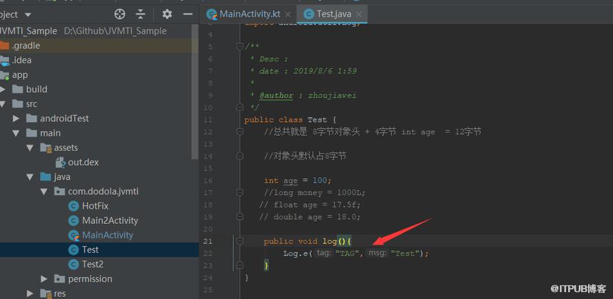Click the 'age' variable on line 16
The width and height of the screenshot is (613, 299).
[290, 181]
